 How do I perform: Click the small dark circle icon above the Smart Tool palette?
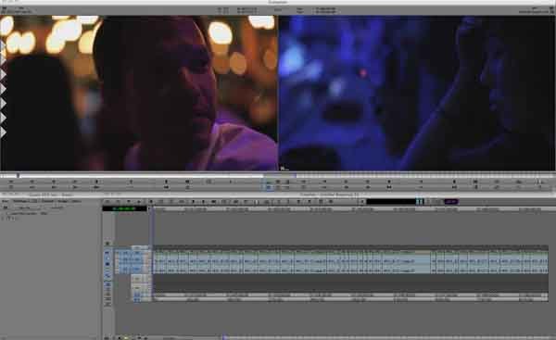pos(107,244)
